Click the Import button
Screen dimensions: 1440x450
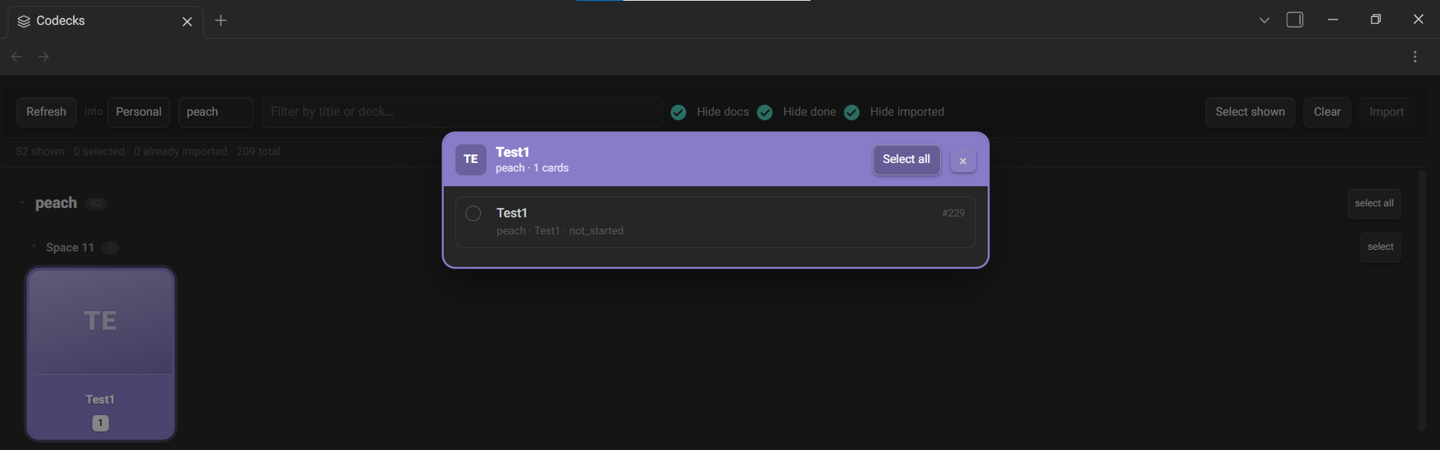click(1386, 112)
